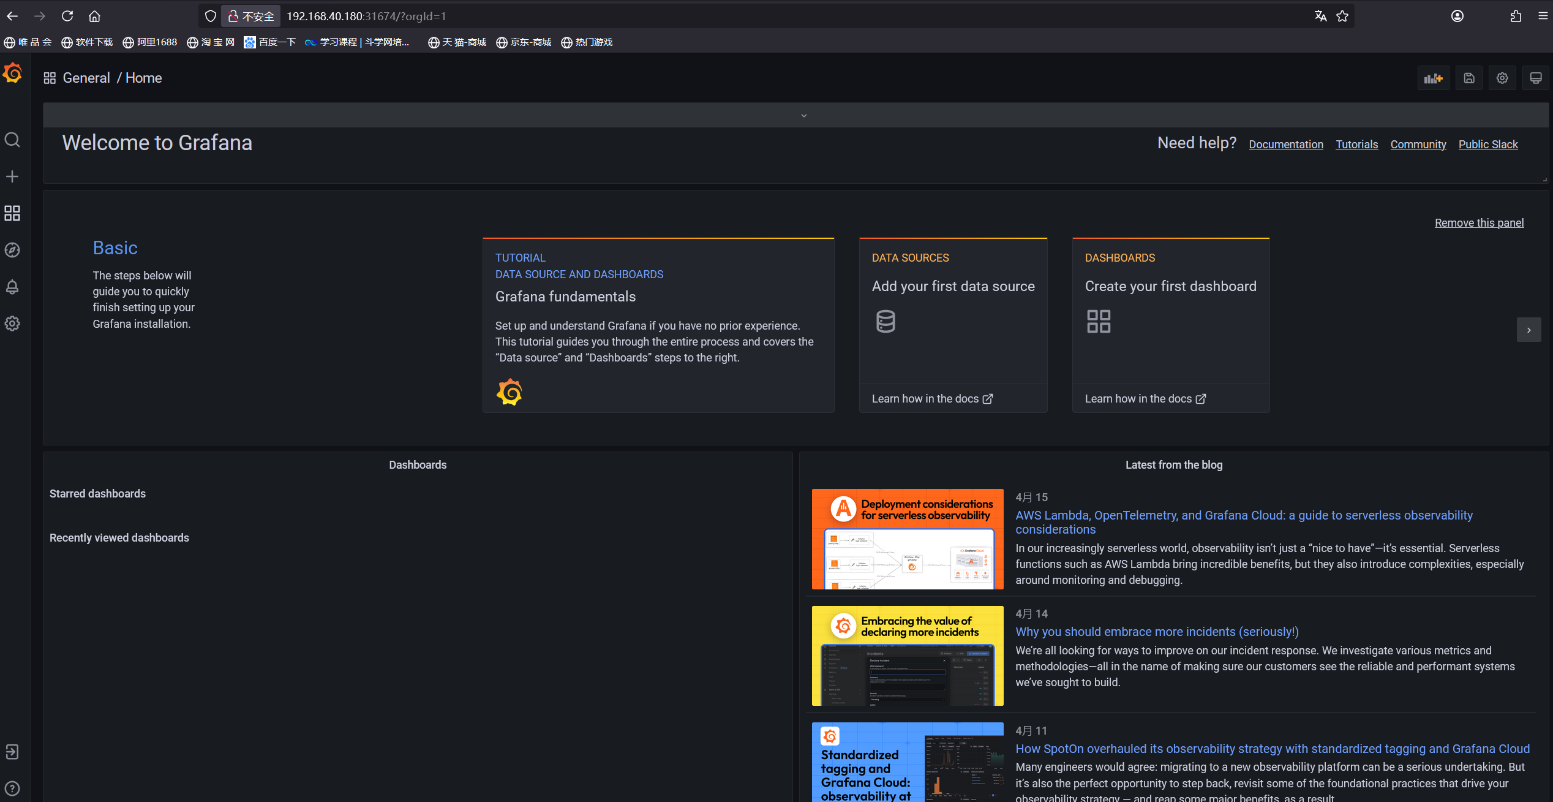1553x802 pixels.
Task: Open Configuration gear in left sidebar
Action: pos(12,323)
